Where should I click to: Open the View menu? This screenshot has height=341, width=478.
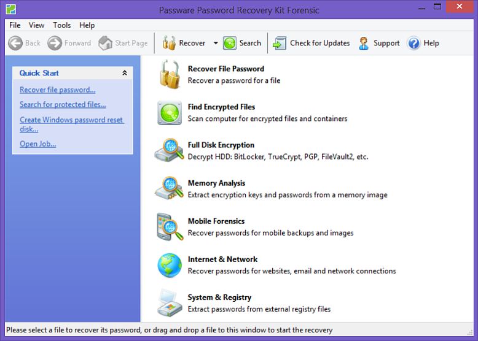point(37,25)
